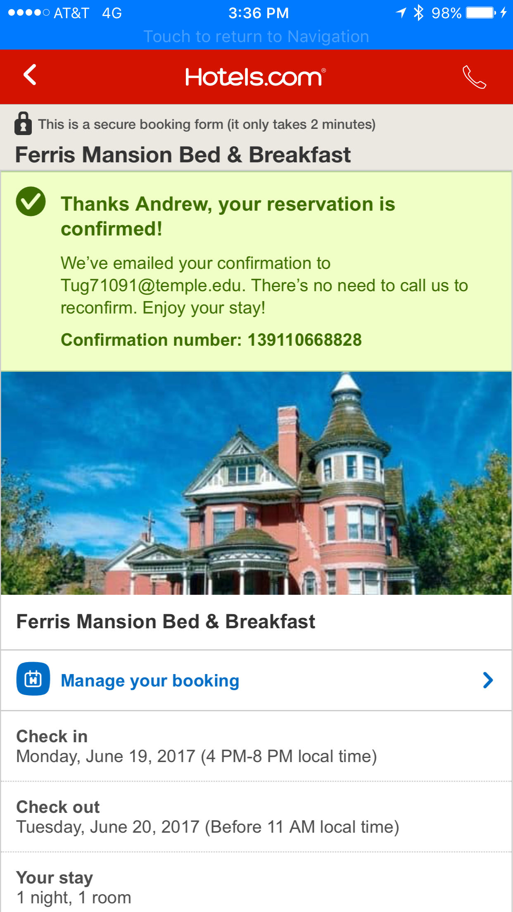Image resolution: width=513 pixels, height=912 pixels.
Task: Tap the blue calendar booking icon
Action: coord(33,679)
